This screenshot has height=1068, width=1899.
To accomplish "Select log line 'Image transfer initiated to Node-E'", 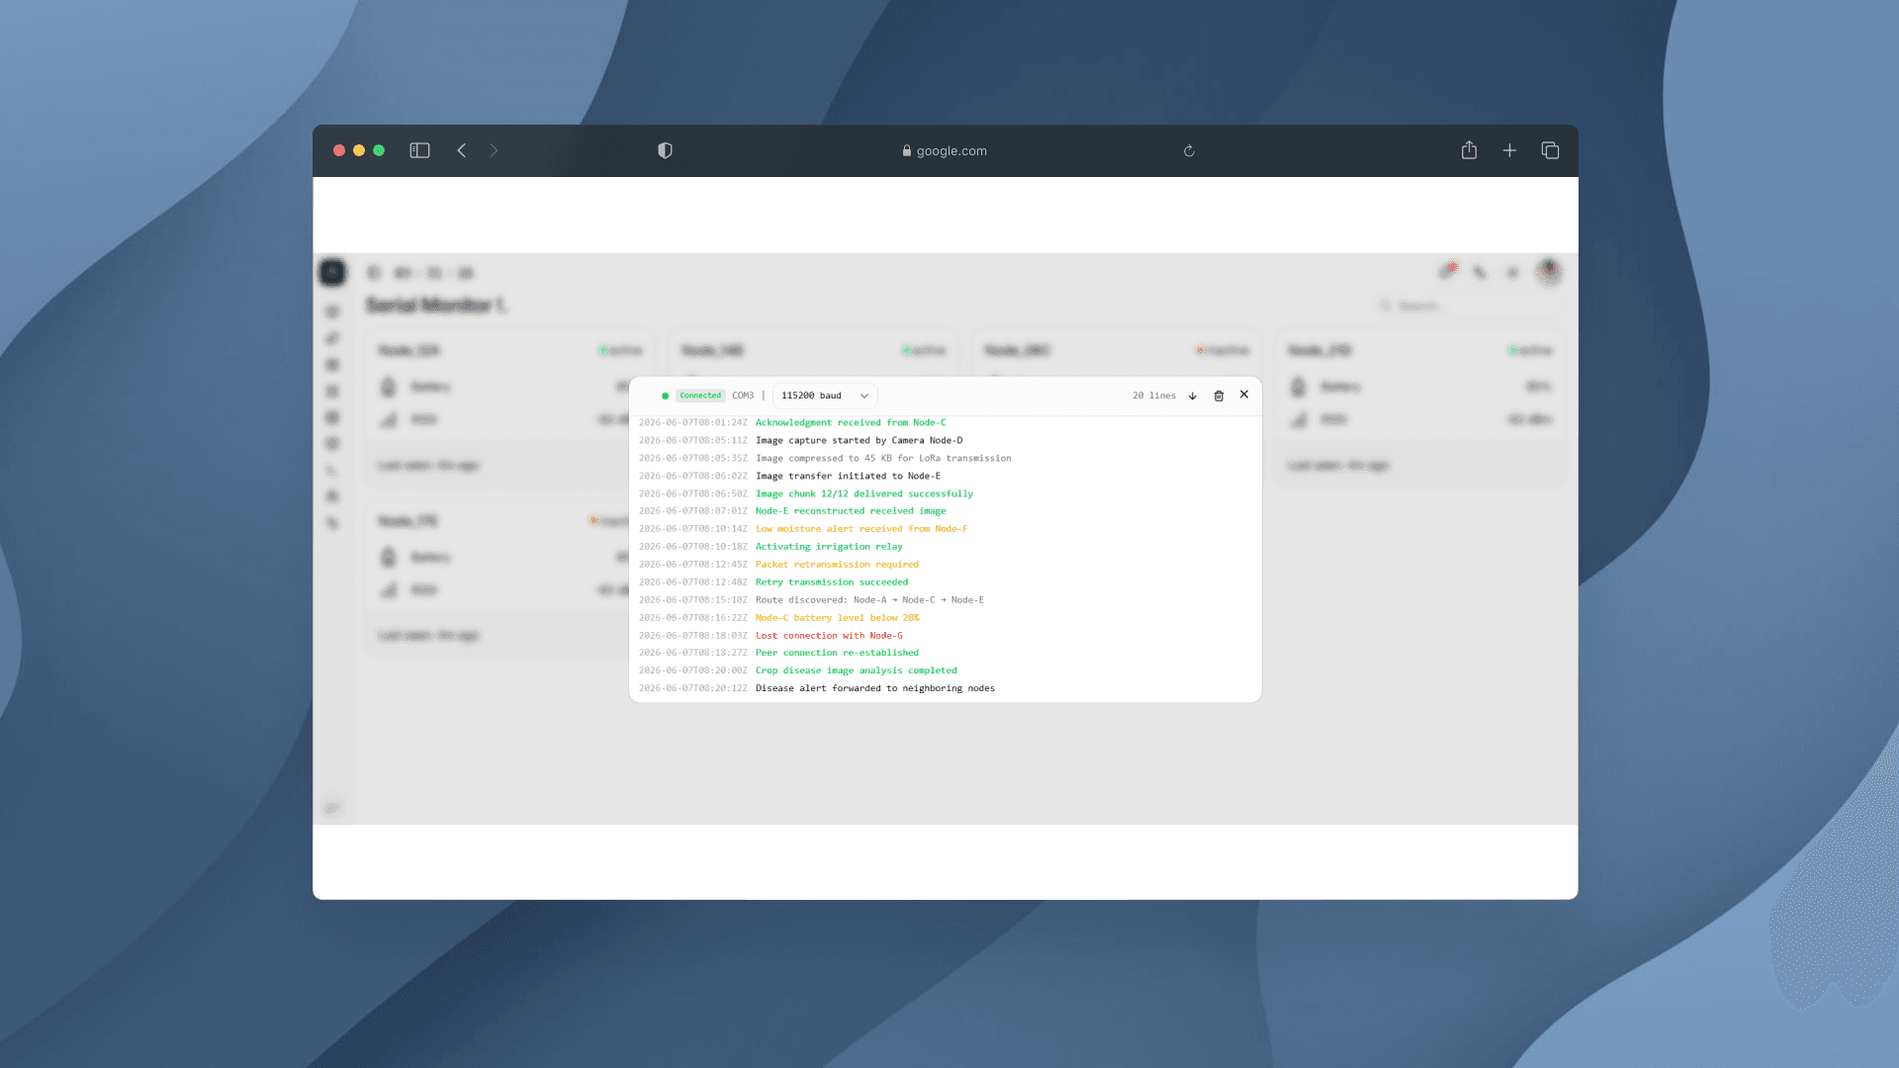I will point(848,476).
